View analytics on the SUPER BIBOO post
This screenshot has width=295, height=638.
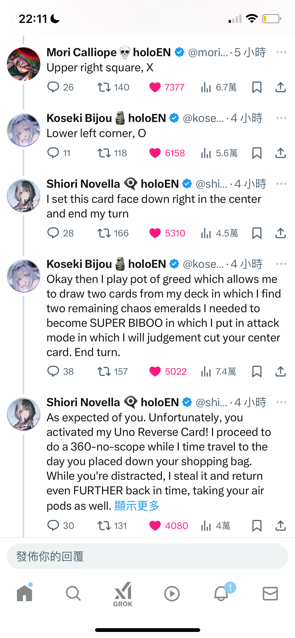point(218,371)
